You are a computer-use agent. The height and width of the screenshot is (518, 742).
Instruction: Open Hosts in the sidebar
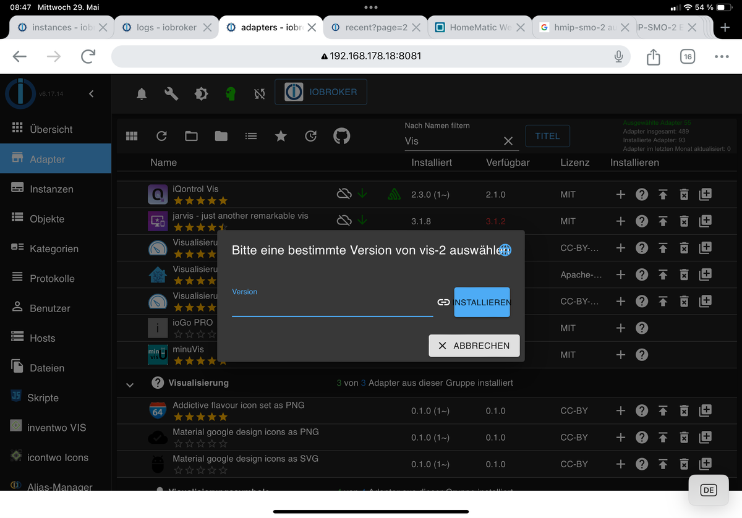56,338
